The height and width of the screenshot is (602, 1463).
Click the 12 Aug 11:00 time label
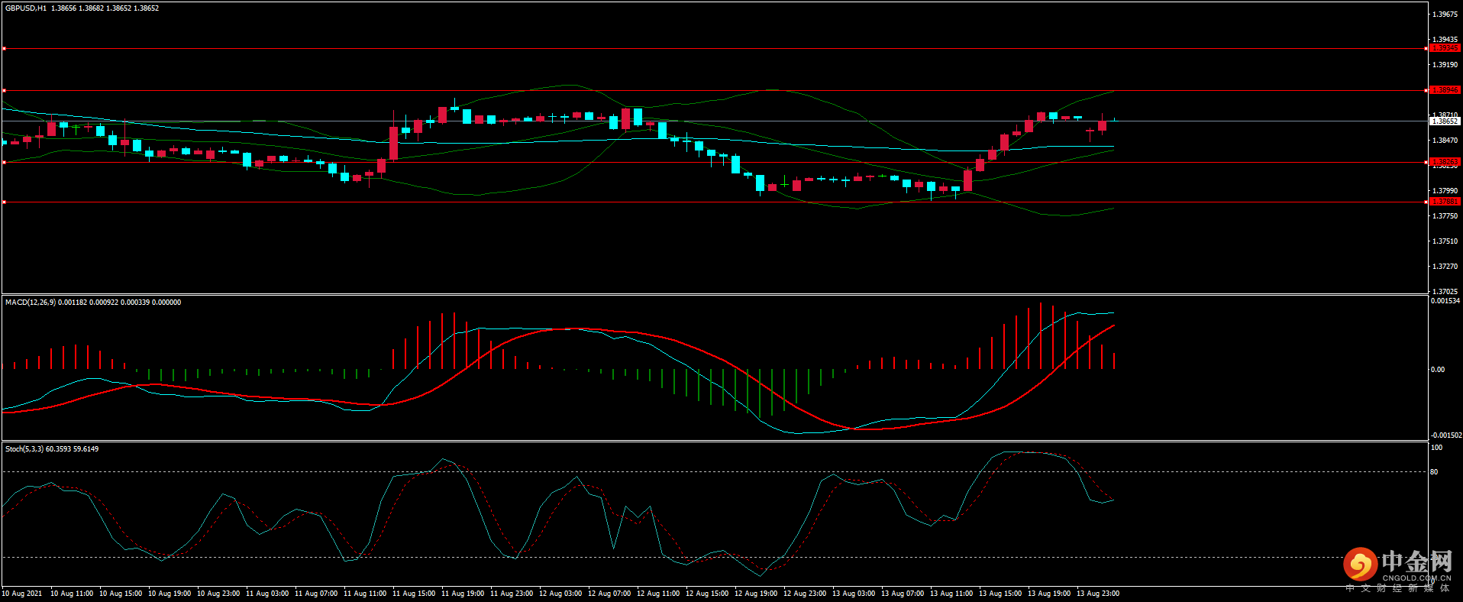click(x=658, y=594)
